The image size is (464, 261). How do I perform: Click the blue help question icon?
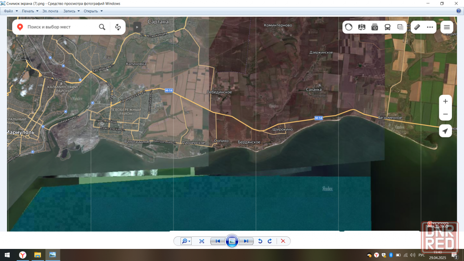458,11
